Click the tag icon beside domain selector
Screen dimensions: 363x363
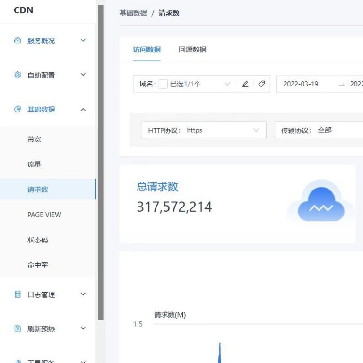tap(261, 84)
